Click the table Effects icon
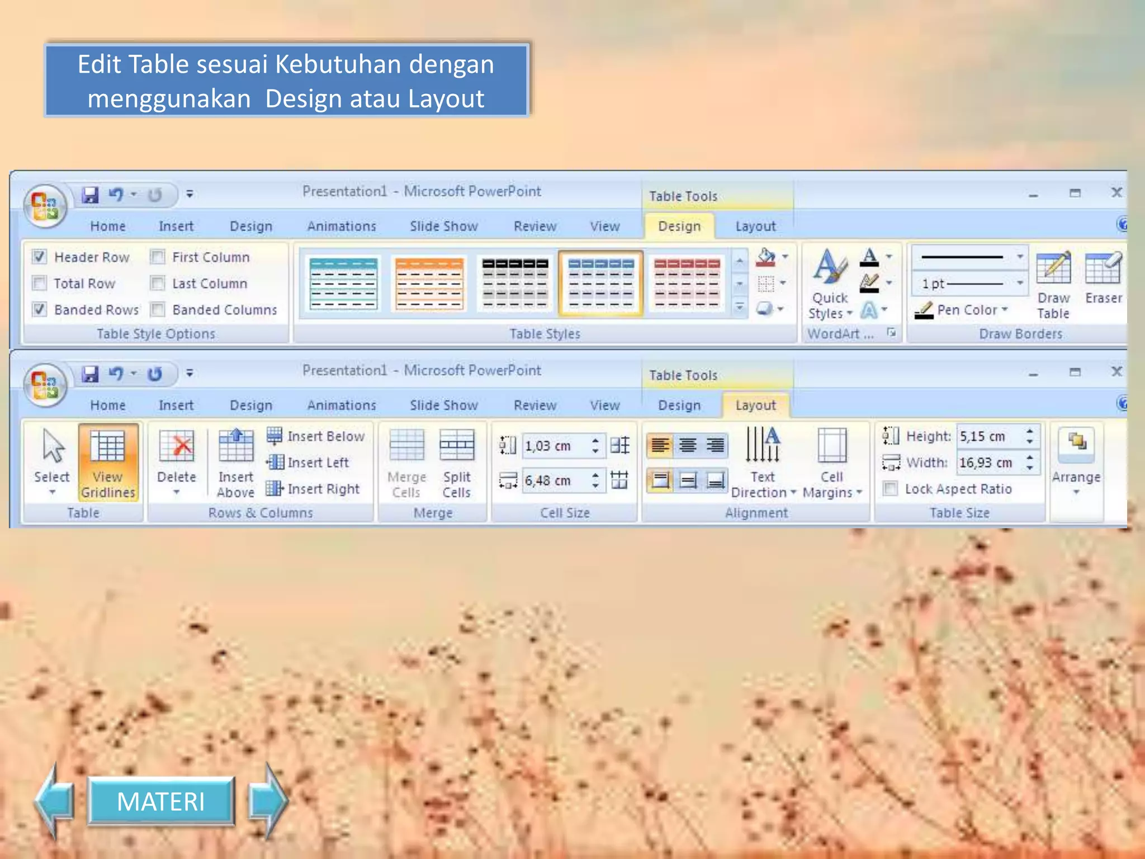 point(765,309)
